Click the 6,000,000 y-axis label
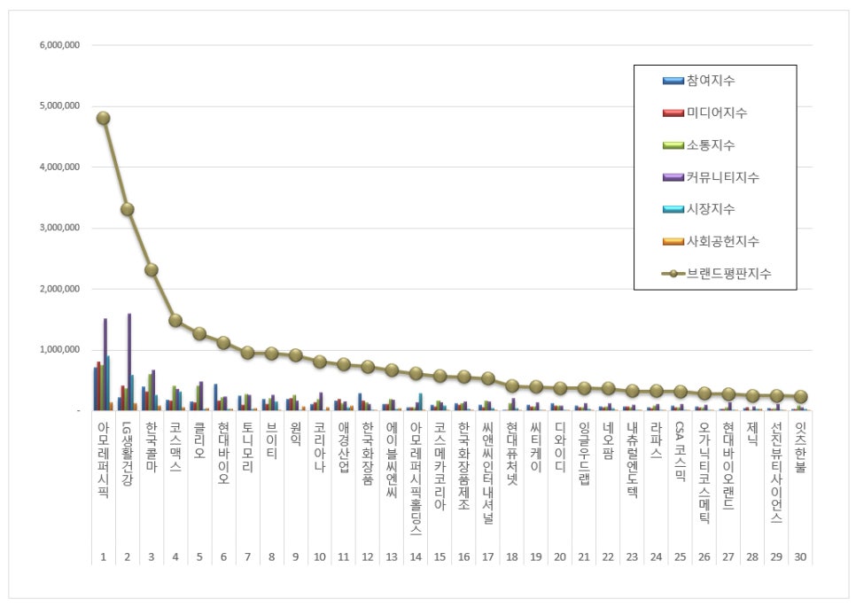 [59, 45]
